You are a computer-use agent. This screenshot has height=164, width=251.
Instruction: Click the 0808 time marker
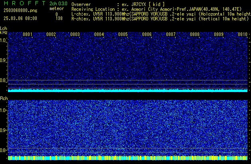tap(195, 34)
